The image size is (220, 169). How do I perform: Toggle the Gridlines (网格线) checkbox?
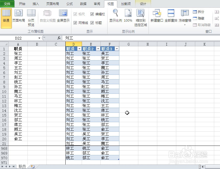tap(75, 23)
